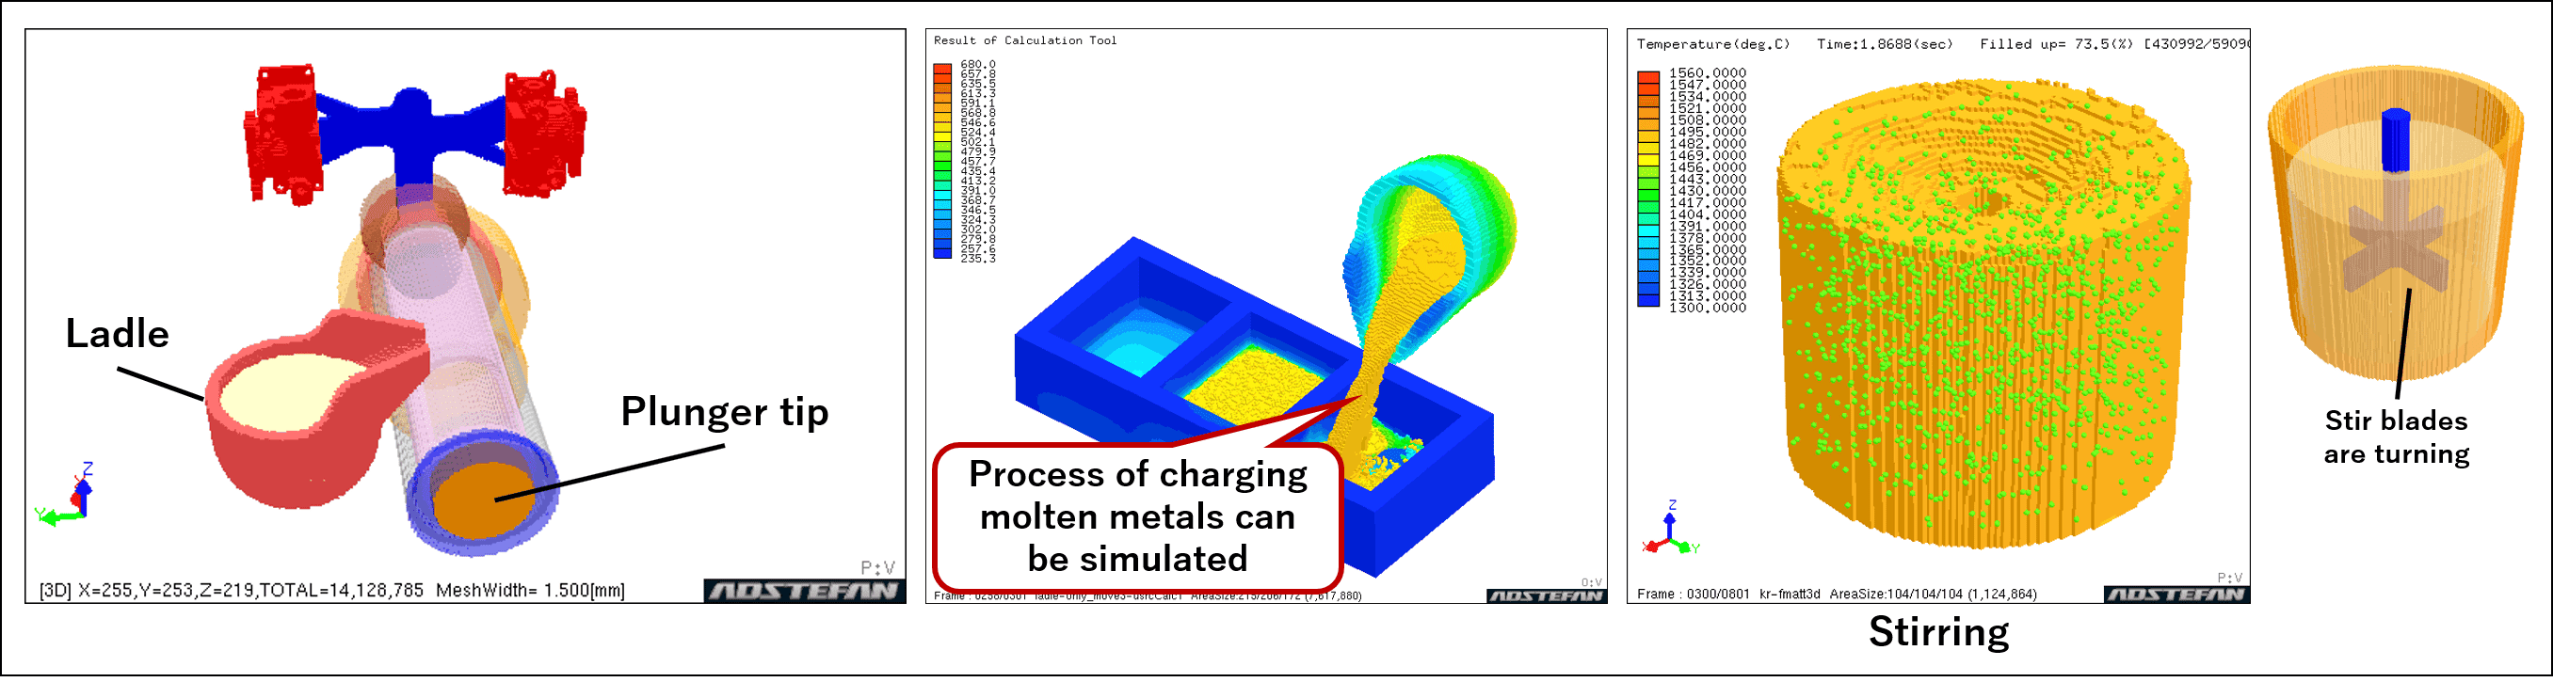
Task: Click the XYZ axis triad in the stirring view
Action: point(1671,528)
